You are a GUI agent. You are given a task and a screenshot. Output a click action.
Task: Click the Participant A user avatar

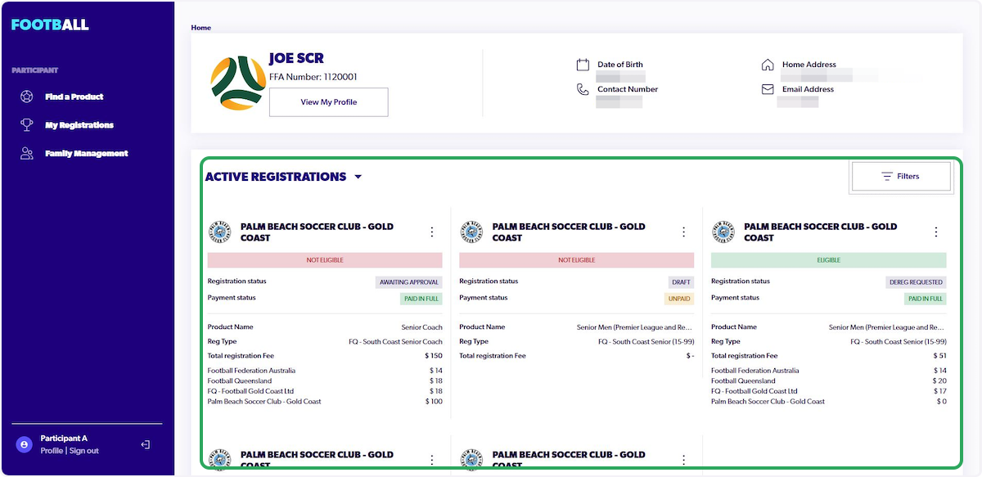[25, 444]
